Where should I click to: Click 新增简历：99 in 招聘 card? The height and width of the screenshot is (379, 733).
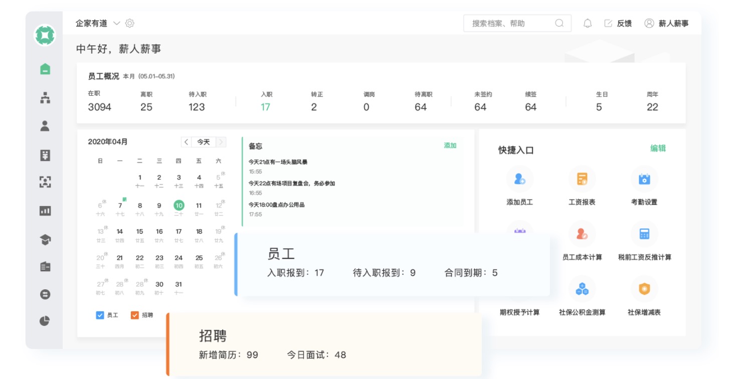229,355
